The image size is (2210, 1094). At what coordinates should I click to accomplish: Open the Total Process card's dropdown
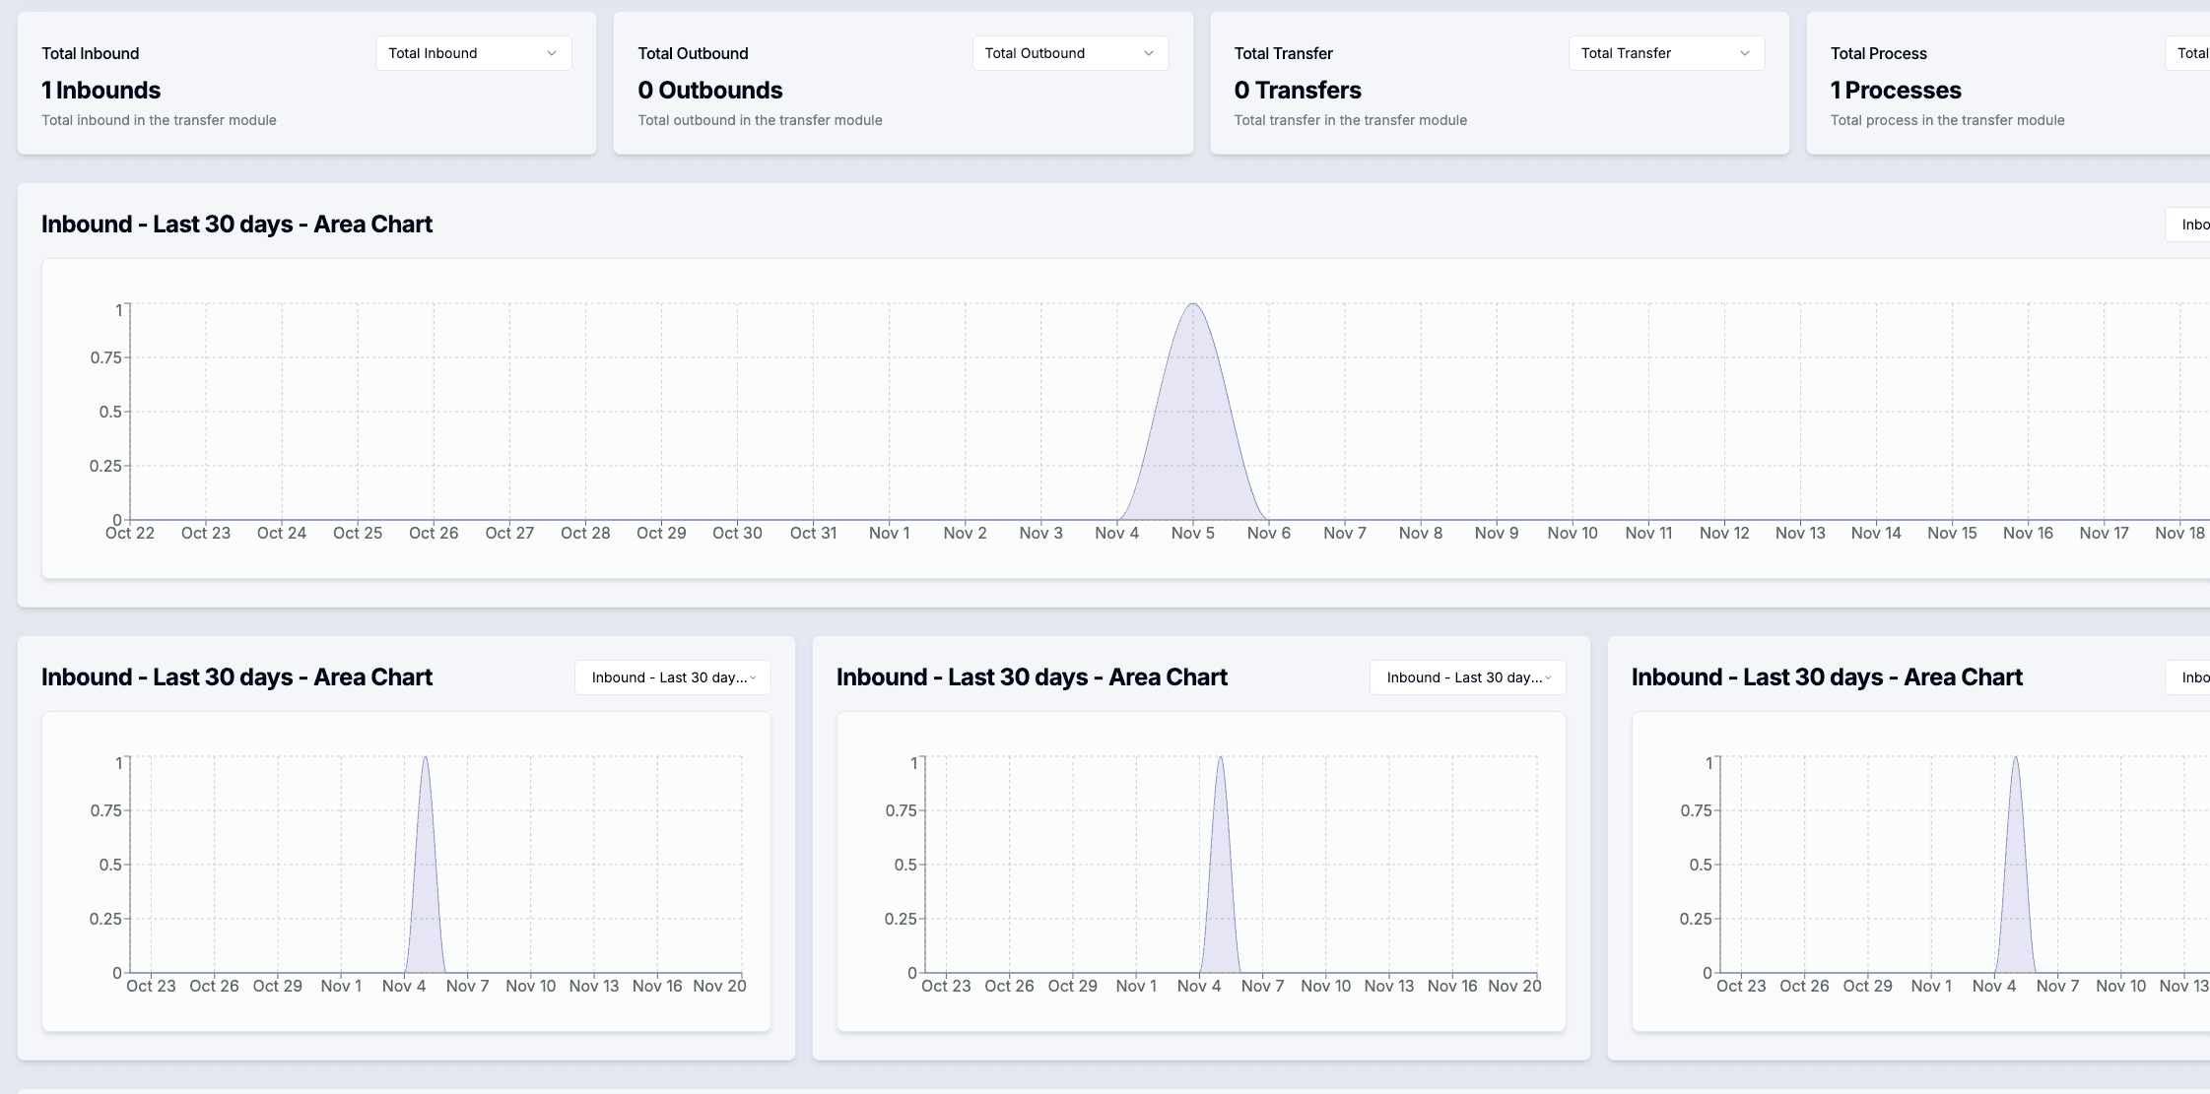pos(2192,52)
